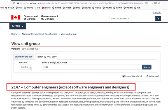Open the 谷歌 Google bookmark
This screenshot has width=168, height=110.
[38, 8]
